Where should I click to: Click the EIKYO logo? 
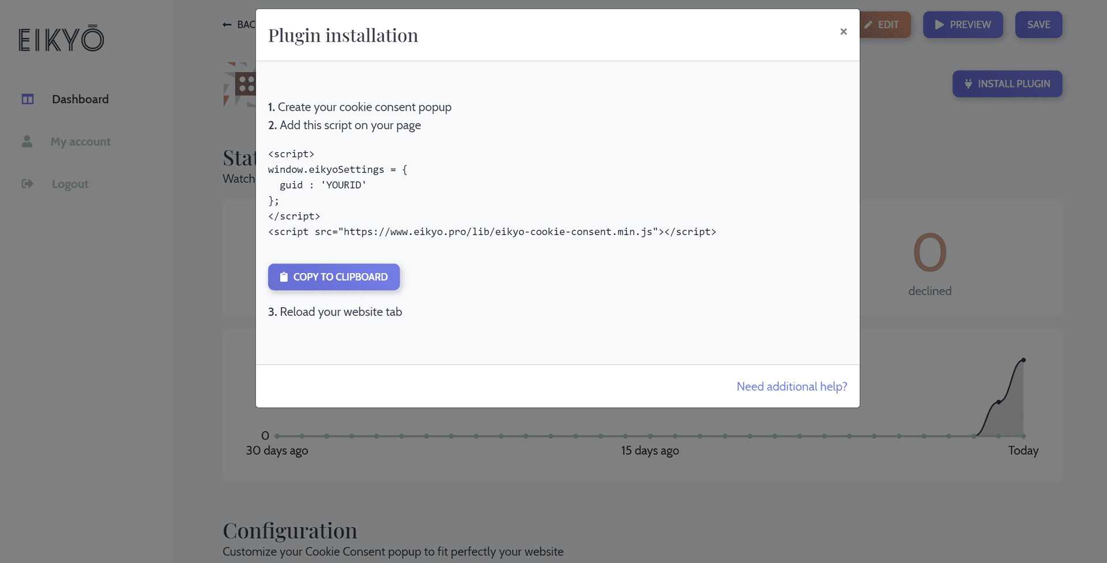tap(61, 39)
